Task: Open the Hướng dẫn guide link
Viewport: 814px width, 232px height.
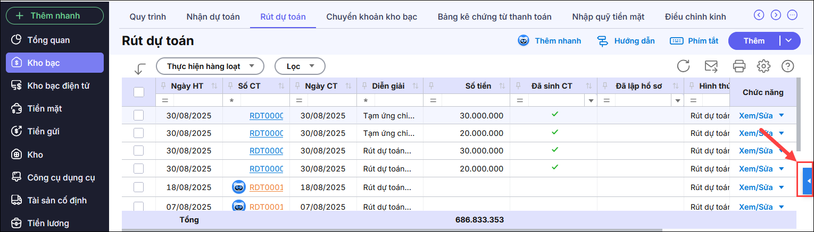Action: [626, 41]
